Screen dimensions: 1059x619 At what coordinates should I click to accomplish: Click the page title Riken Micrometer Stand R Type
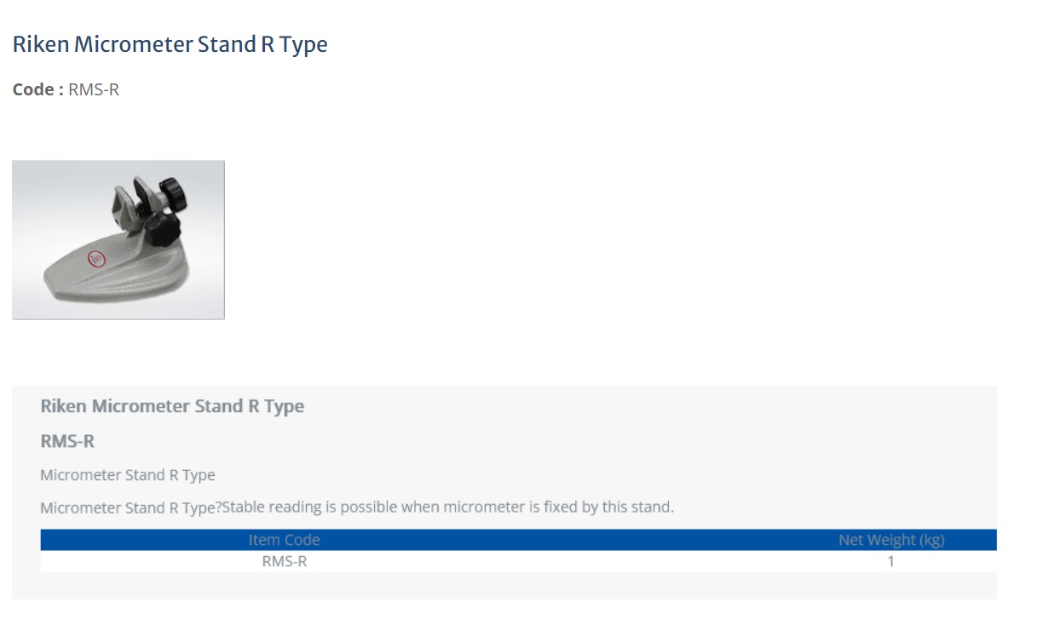click(x=170, y=44)
